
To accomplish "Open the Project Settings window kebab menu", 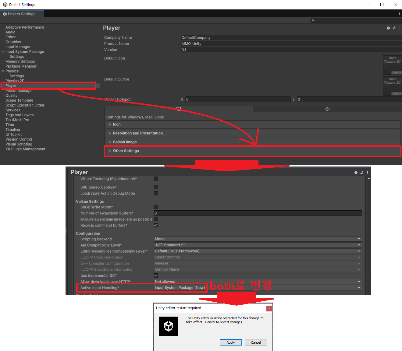I will coord(399,14).
